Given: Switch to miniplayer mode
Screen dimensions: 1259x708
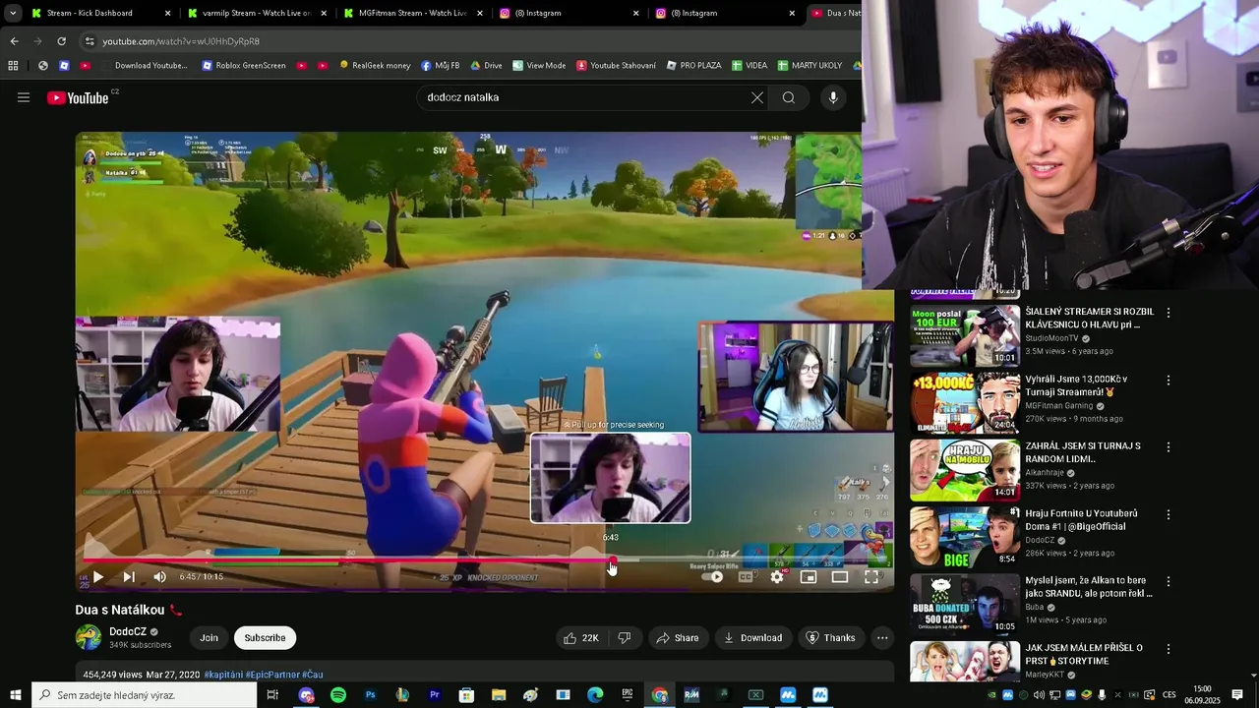Looking at the screenshot, I should pyautogui.click(x=809, y=577).
